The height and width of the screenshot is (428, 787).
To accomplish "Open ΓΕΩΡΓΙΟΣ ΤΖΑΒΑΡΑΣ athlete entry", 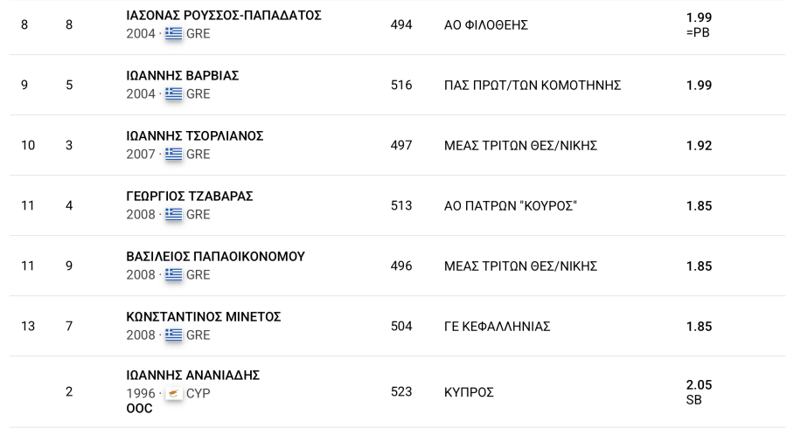I will coord(190,196).
